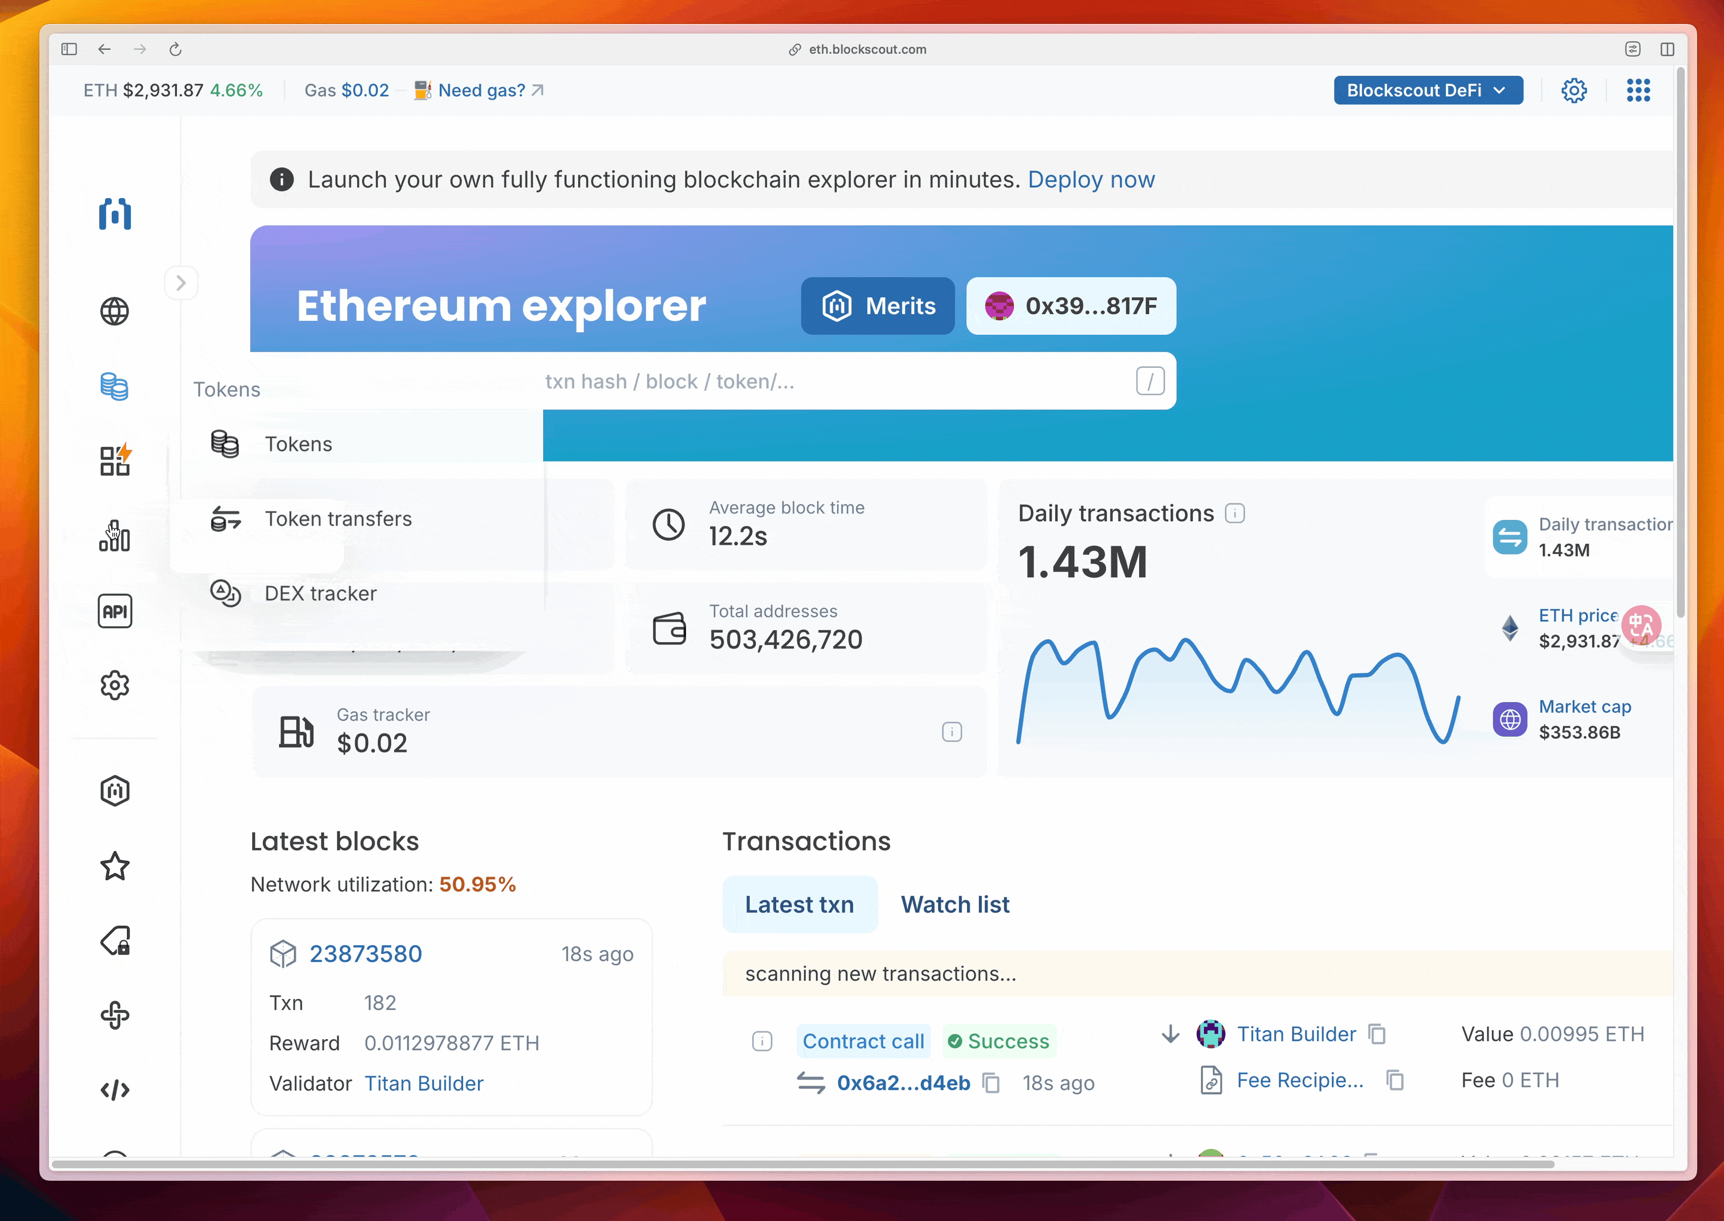Toggle the browser sidebar icon
The height and width of the screenshot is (1221, 1724).
(69, 49)
